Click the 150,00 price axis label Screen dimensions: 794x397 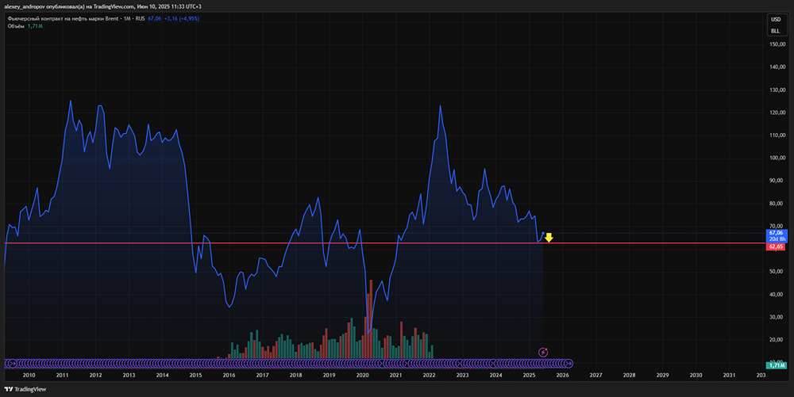coord(777,44)
